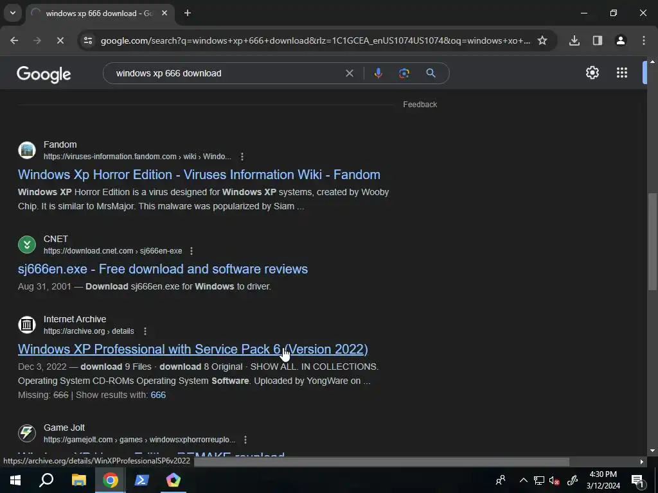Open the Chrome downloads icon

coord(574,40)
